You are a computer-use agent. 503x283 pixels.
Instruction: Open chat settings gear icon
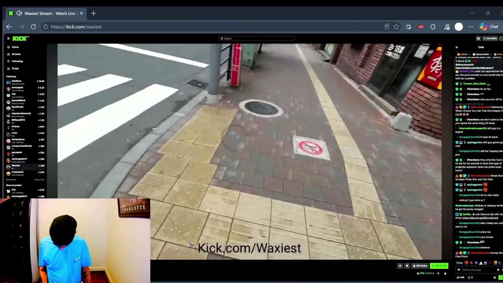[495, 277]
